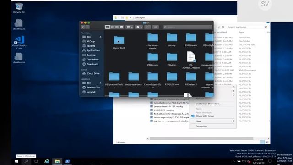Open the Recycle Bin desktop icon
The image size is (293, 165).
[x=19, y=8]
